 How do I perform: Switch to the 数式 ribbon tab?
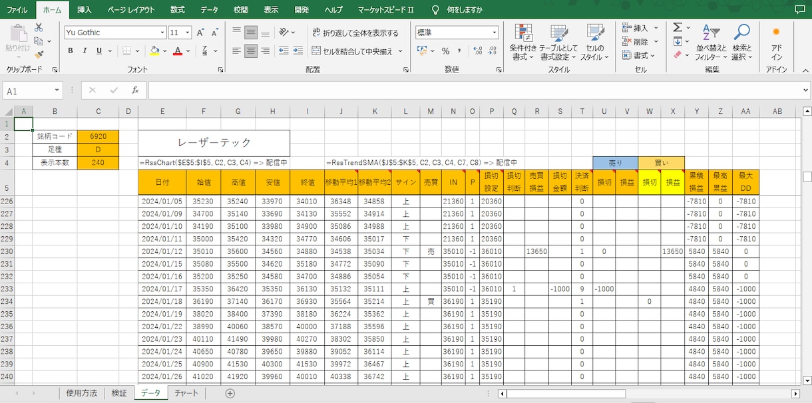(x=177, y=10)
